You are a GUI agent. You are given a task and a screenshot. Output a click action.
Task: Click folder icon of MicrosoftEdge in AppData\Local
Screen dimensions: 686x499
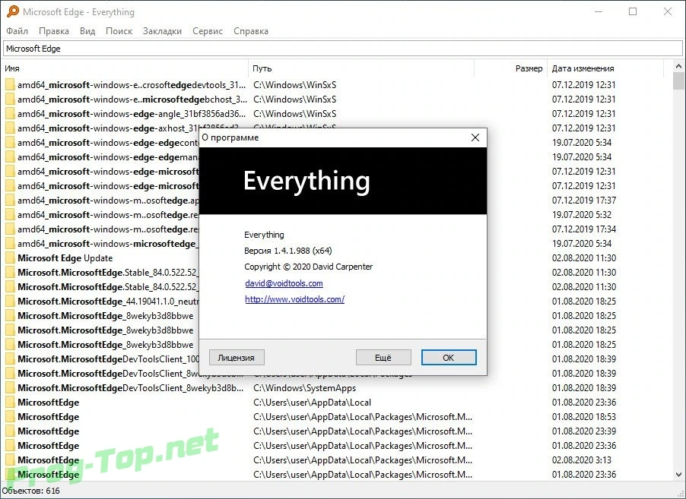point(10,403)
